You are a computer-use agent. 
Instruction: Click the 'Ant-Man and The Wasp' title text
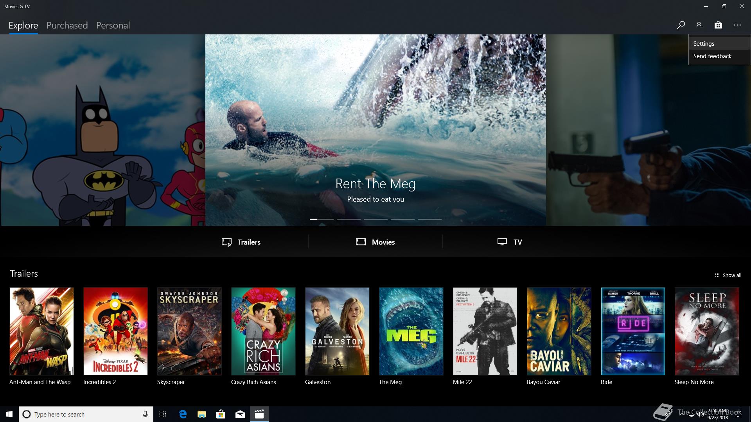pyautogui.click(x=40, y=382)
